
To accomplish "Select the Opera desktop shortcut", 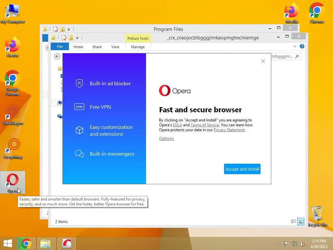I will pos(13,182).
